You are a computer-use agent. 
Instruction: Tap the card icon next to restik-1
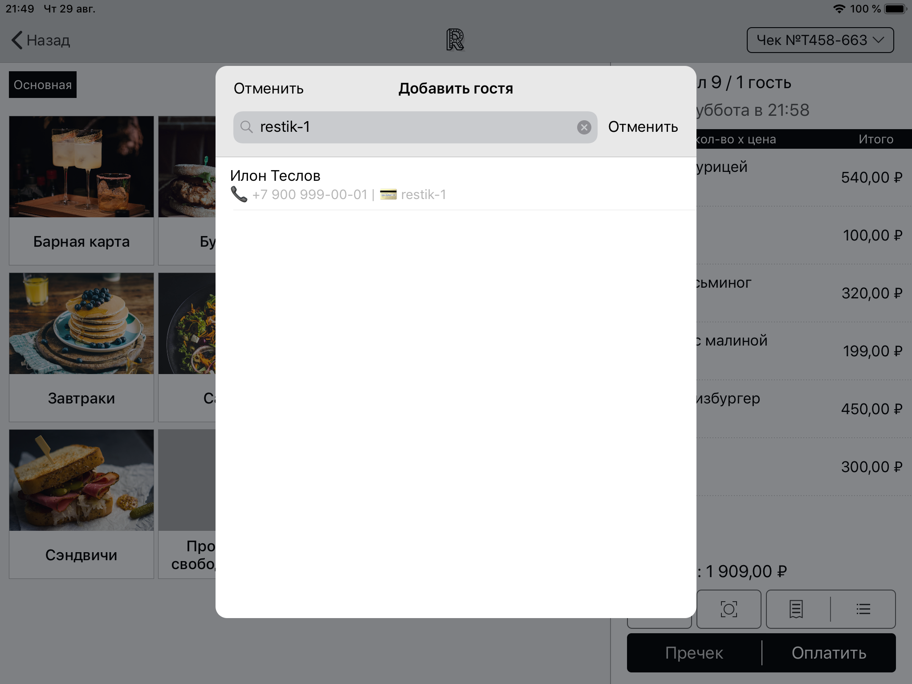coord(388,195)
